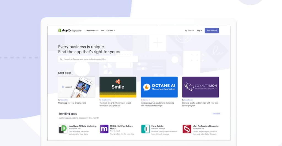The image size is (282, 146).
Task: Click 'Increase revenue & automate marketing' description
Action: (157, 104)
